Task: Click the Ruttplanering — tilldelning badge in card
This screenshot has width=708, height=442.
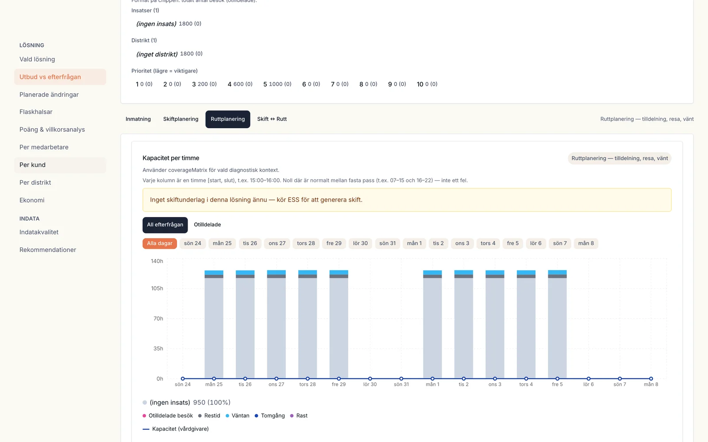Action: coord(619,158)
